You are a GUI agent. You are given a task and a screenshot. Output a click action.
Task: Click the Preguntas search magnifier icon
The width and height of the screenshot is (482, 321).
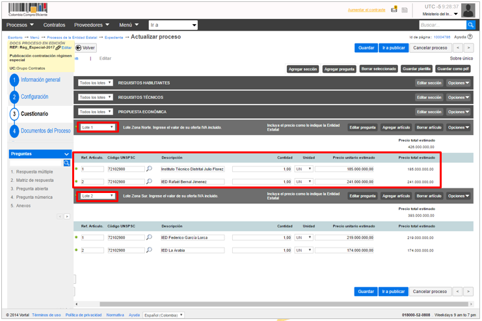(67, 163)
